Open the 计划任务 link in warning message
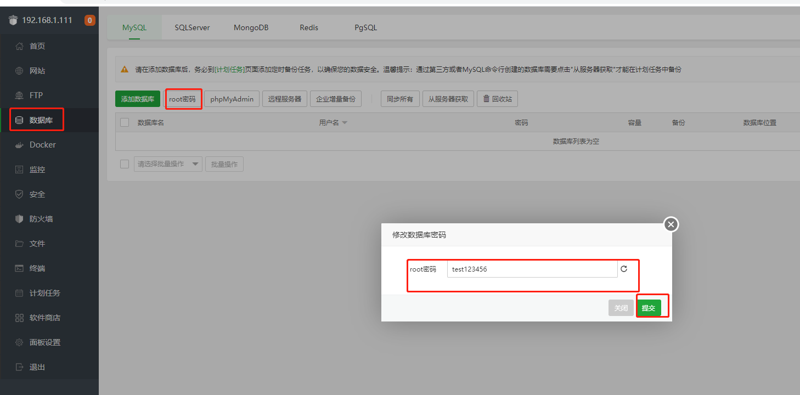The image size is (800, 395). (229, 70)
